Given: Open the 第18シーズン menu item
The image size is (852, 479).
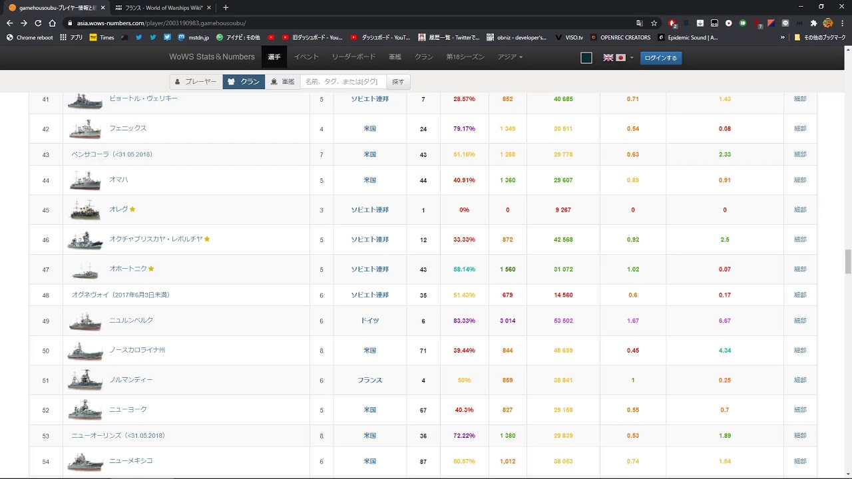Looking at the screenshot, I should pyautogui.click(x=465, y=57).
